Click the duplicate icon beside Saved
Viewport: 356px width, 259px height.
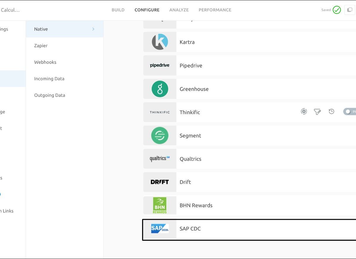click(x=349, y=10)
